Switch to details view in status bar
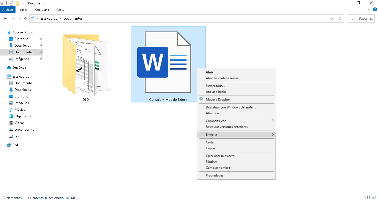The width and height of the screenshot is (378, 201). 368,198
